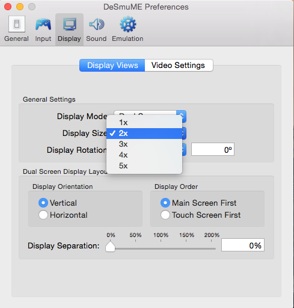Keep the checked 2x size option
Image resolution: width=294 pixels, height=308 pixels.
tap(144, 134)
